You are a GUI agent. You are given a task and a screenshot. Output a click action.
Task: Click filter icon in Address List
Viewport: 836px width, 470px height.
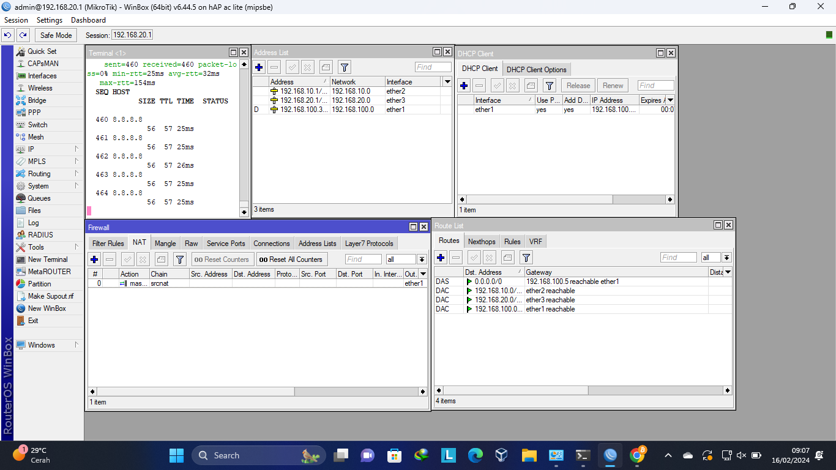345,67
